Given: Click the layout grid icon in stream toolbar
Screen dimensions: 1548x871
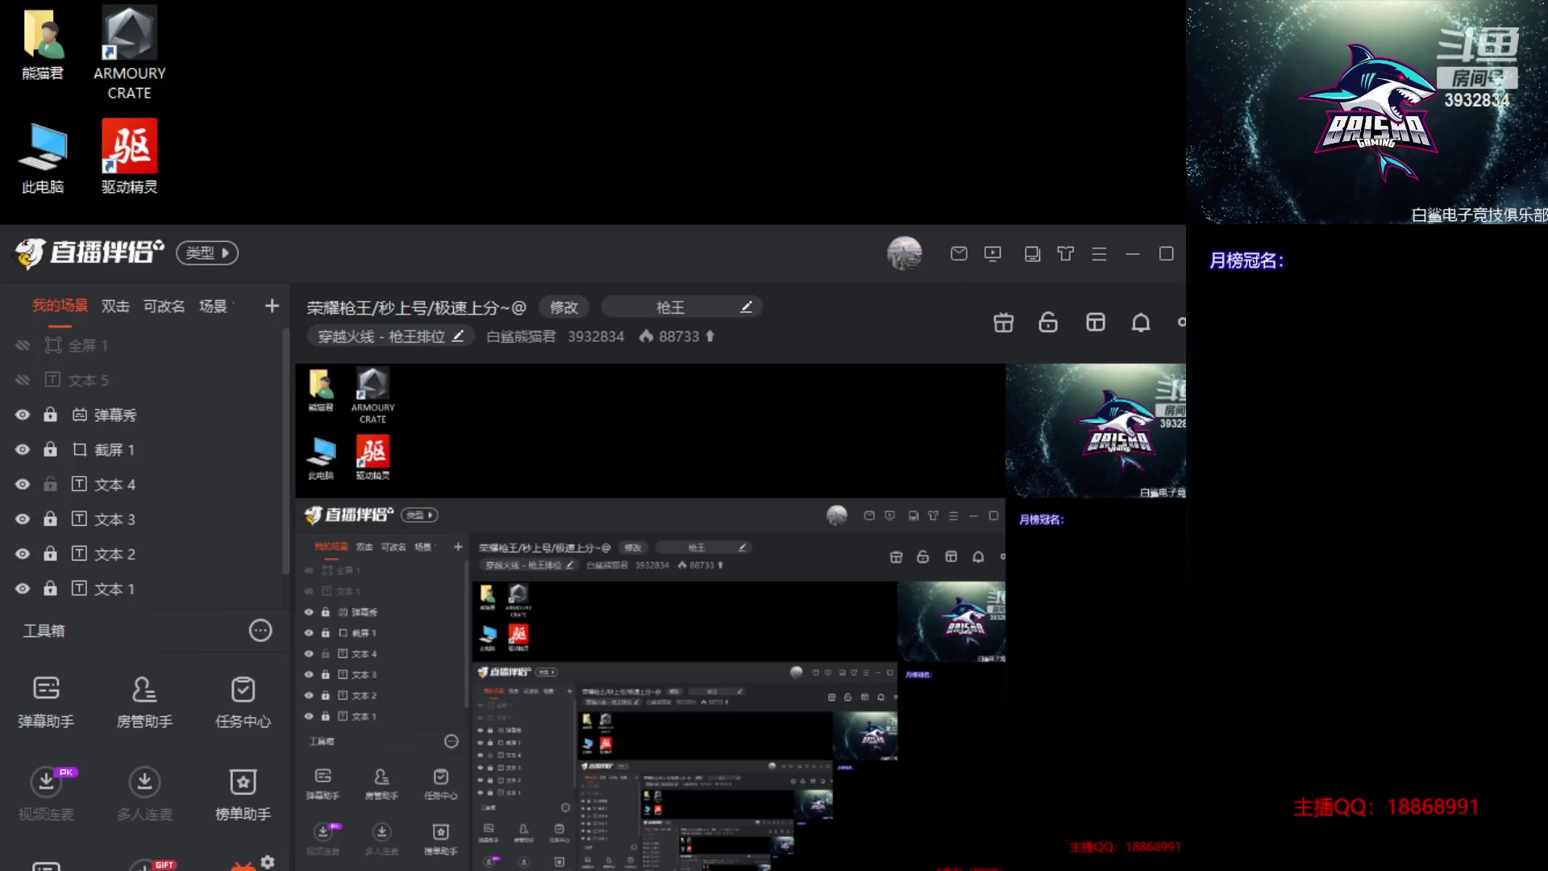Looking at the screenshot, I should pyautogui.click(x=1096, y=323).
